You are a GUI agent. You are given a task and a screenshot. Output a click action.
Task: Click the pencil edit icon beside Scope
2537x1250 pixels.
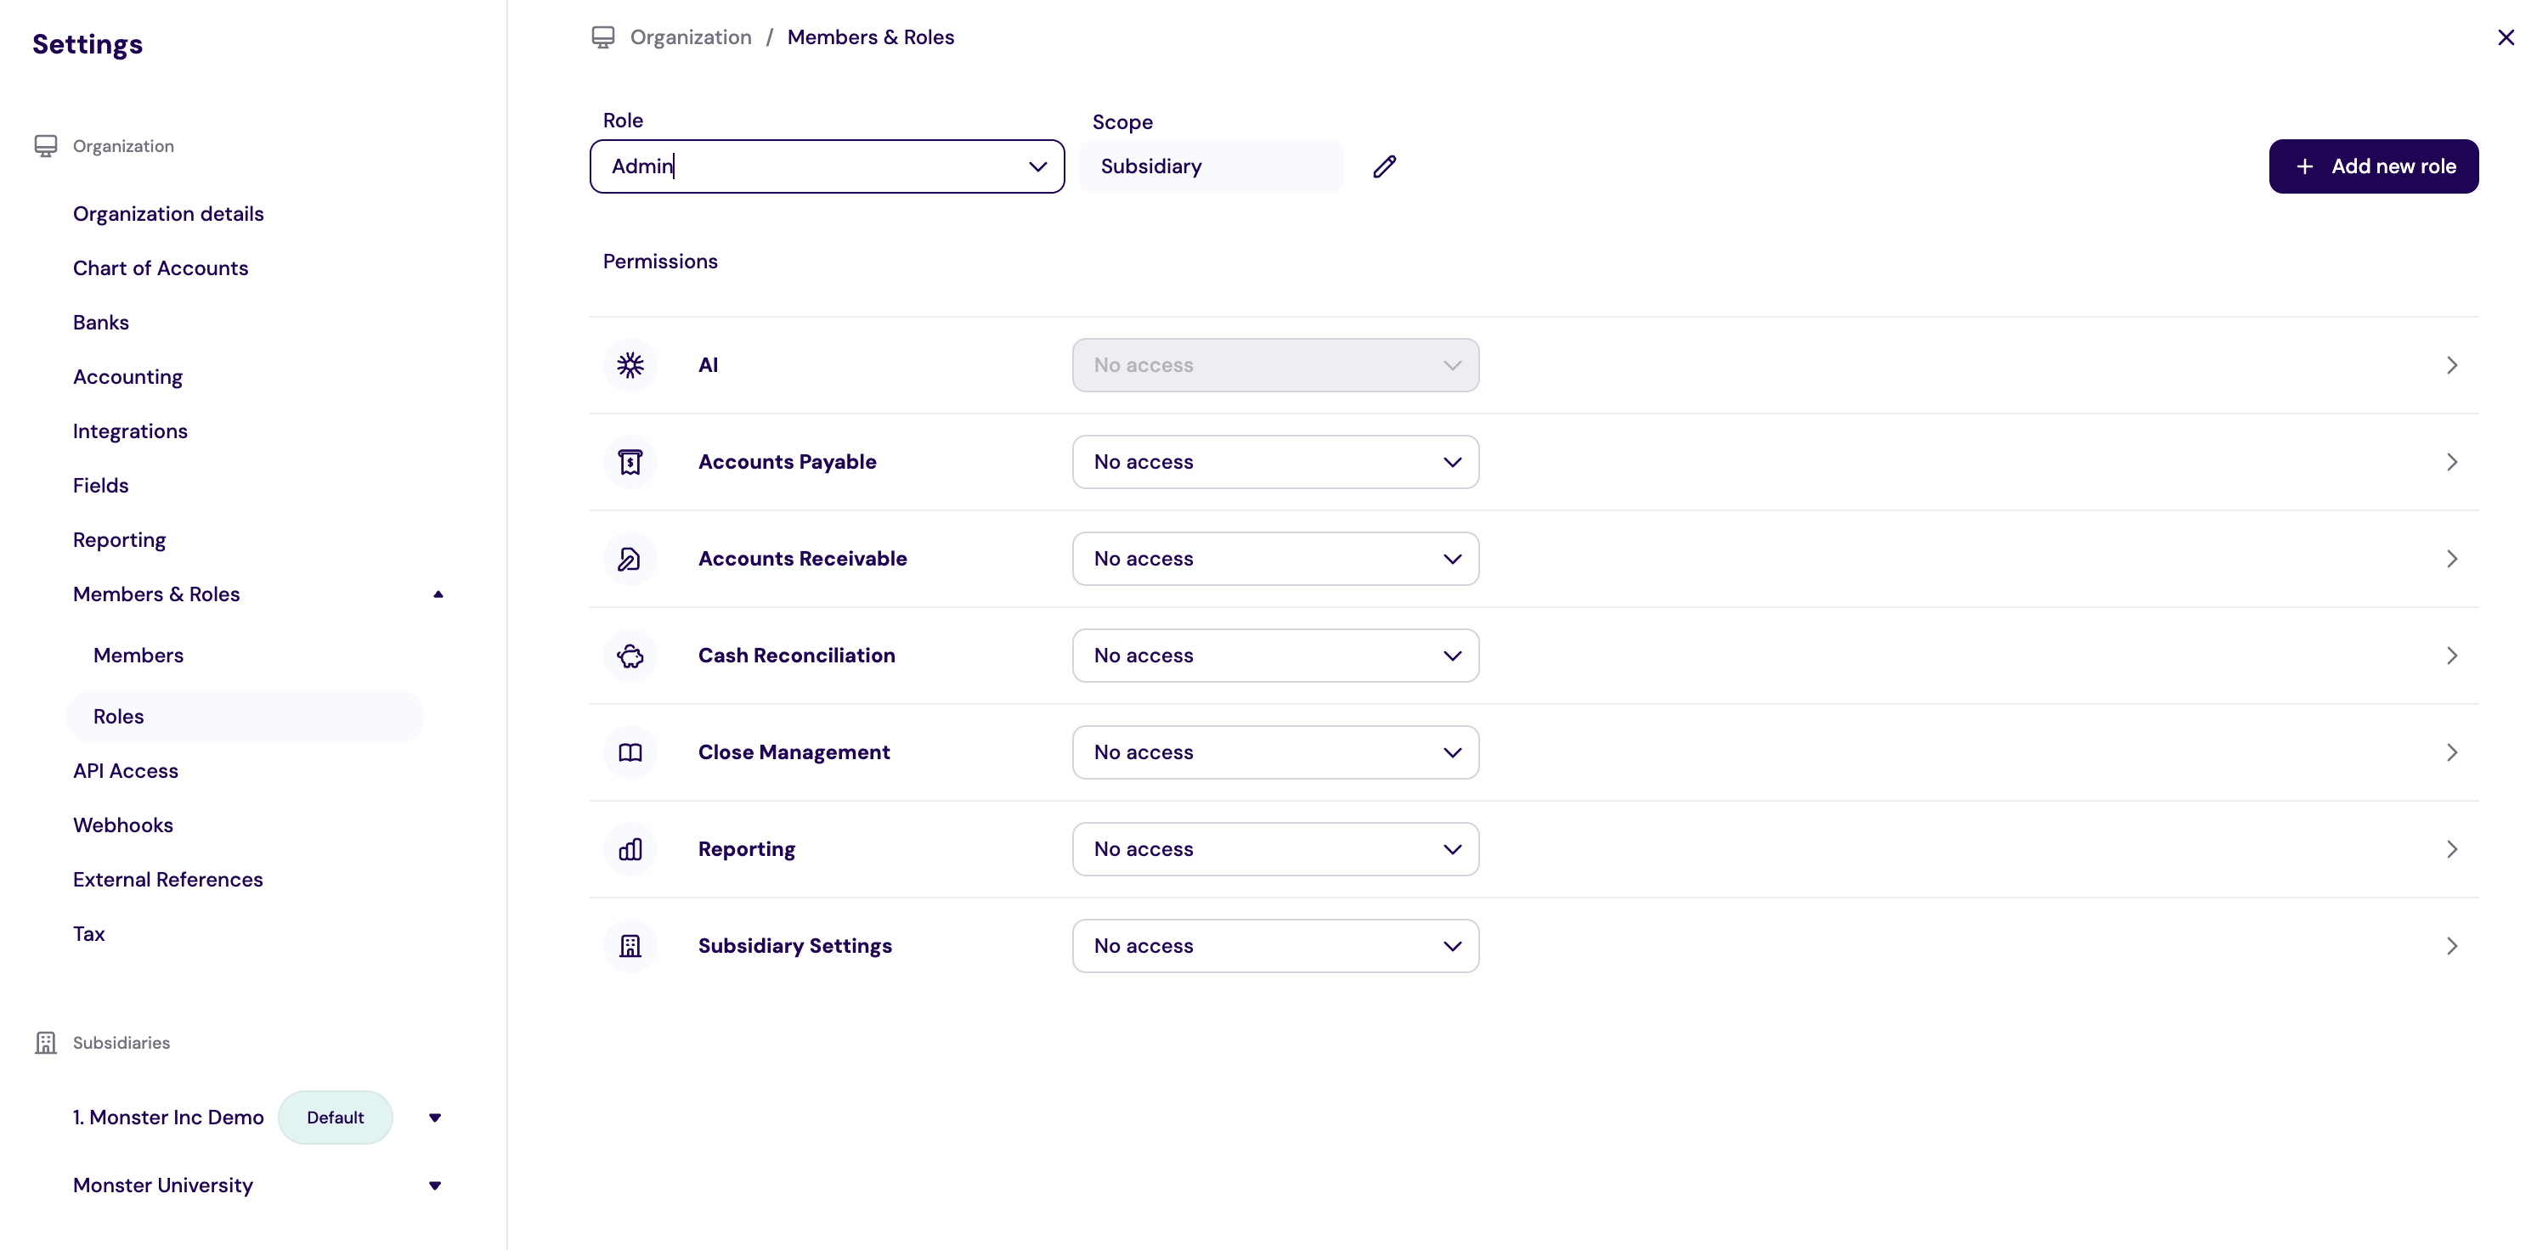[x=1384, y=166]
